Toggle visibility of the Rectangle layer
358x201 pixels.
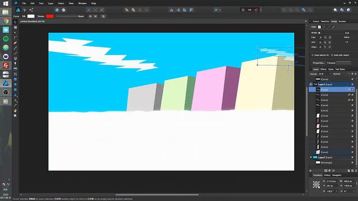coord(352,162)
